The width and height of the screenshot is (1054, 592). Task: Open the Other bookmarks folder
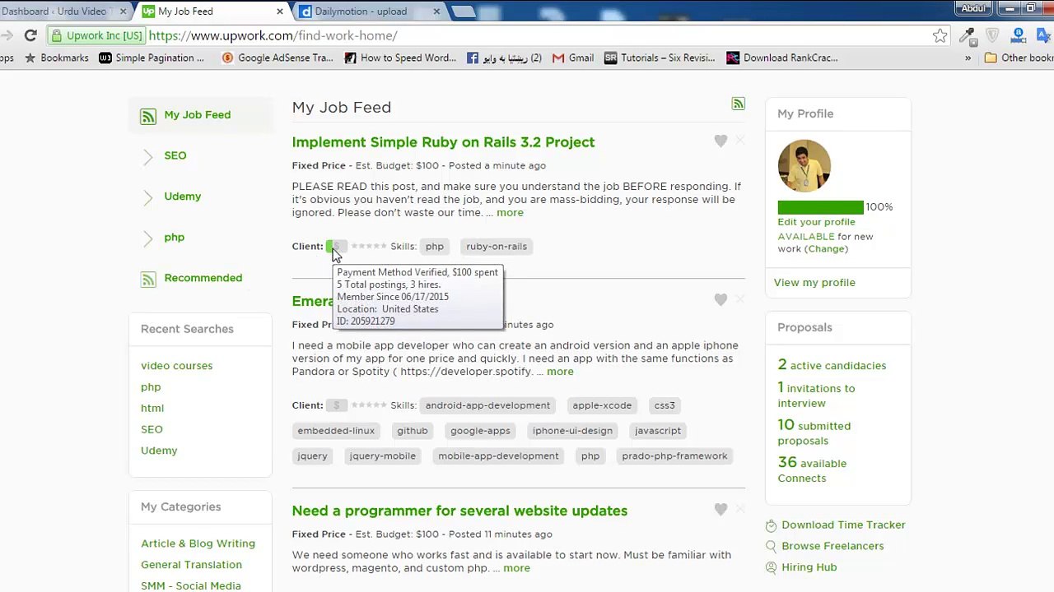1019,58
